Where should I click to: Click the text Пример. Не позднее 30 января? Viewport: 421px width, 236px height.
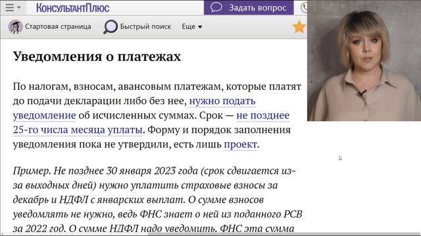pos(82,170)
